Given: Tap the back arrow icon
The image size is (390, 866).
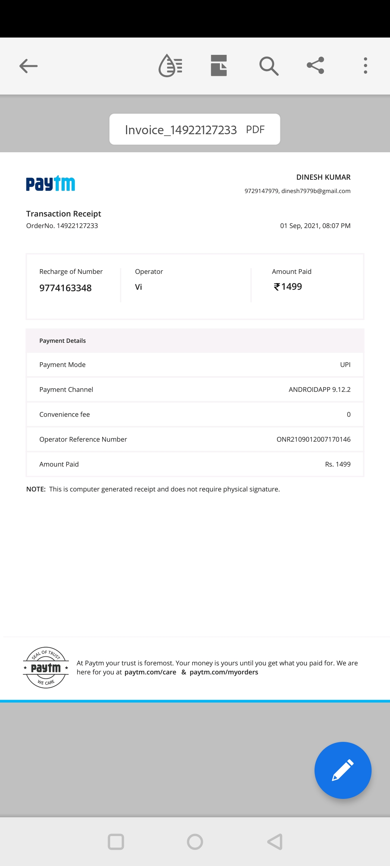Looking at the screenshot, I should (29, 66).
